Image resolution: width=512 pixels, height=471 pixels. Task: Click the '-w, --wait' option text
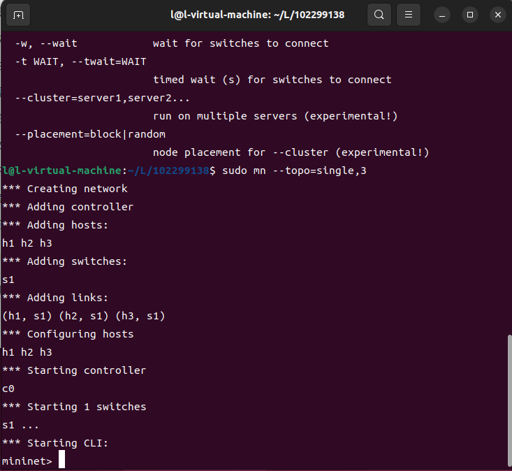(46, 43)
